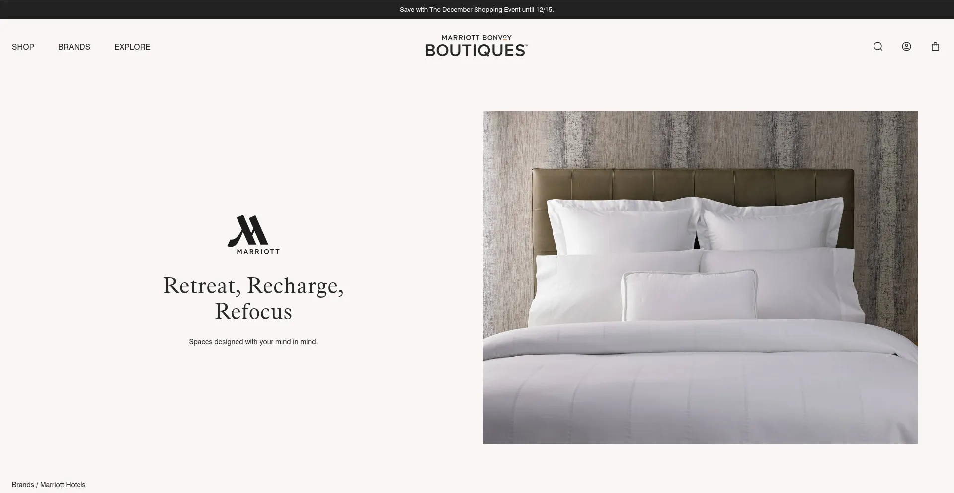The width and height of the screenshot is (954, 493).
Task: Click the MARRIOTT wordmark under the M
Action: coord(258,251)
